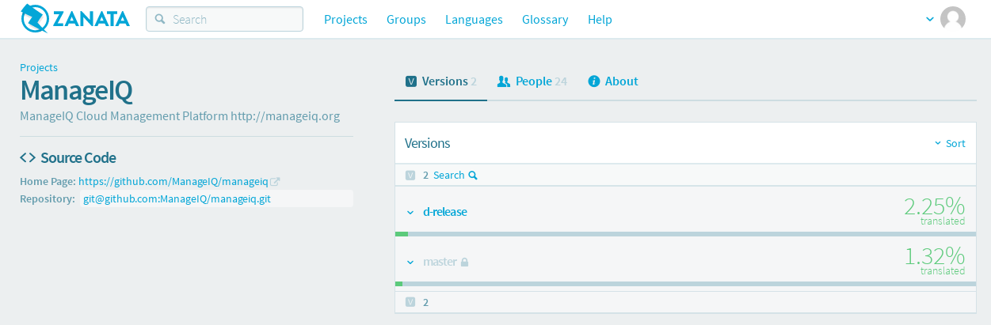Click the master progress bar
991x325 pixels.
point(685,284)
